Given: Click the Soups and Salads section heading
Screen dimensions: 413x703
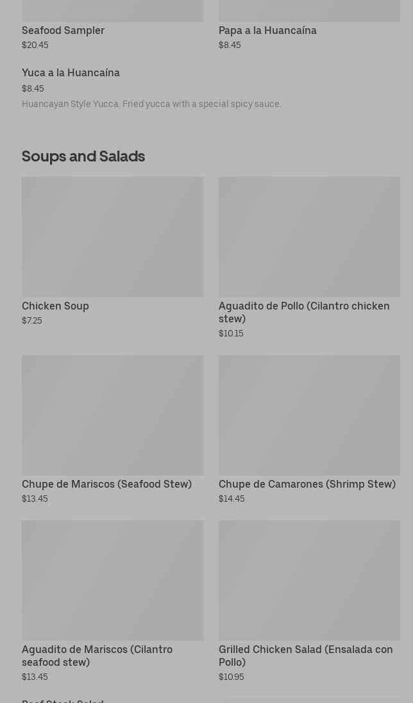Looking at the screenshot, I should point(83,156).
